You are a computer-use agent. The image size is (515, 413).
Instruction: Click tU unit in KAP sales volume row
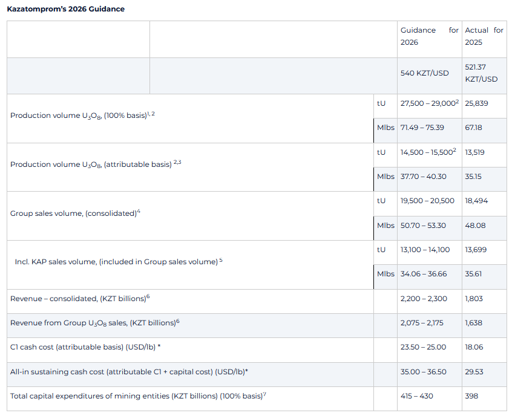[381, 250]
